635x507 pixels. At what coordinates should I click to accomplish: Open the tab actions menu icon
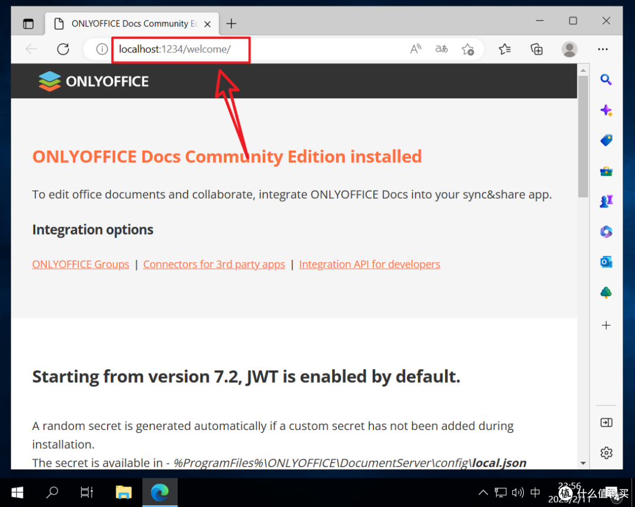pos(28,24)
